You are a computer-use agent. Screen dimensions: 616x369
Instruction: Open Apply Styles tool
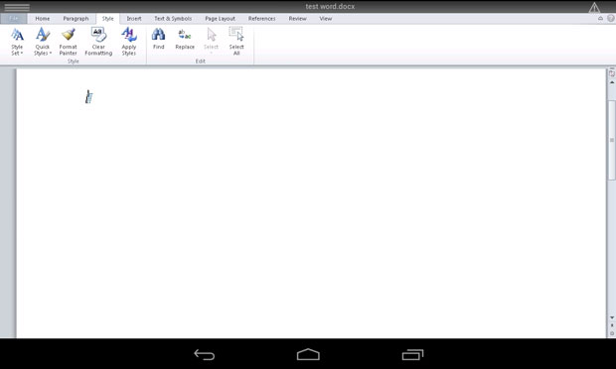coord(128,42)
